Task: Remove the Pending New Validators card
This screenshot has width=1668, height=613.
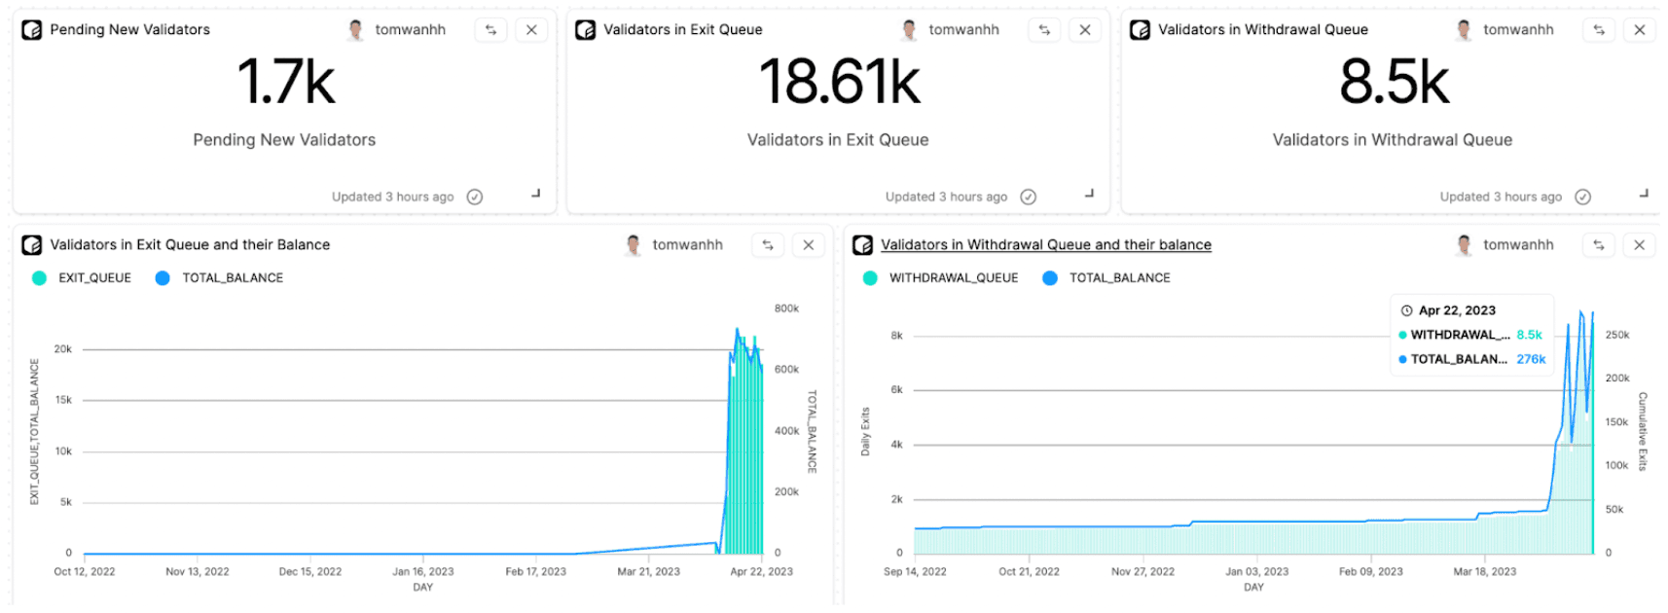Action: [531, 30]
